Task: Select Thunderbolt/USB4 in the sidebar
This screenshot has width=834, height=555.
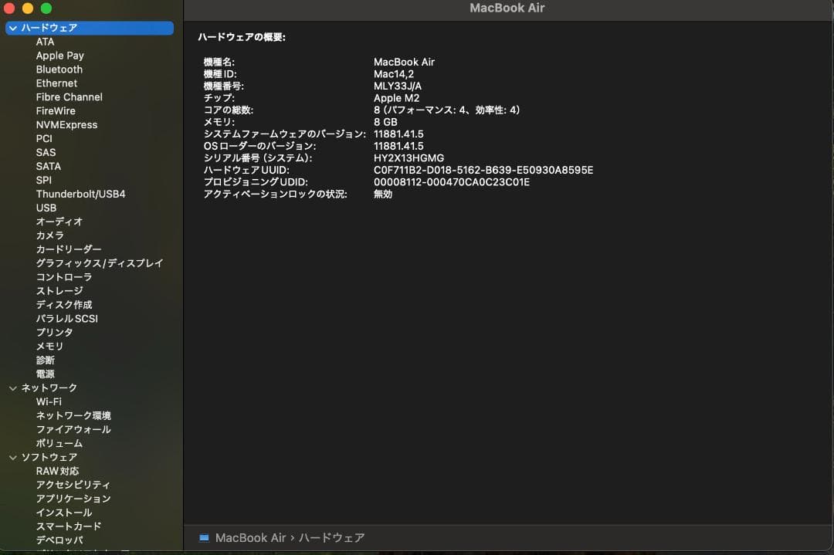Action: click(80, 194)
